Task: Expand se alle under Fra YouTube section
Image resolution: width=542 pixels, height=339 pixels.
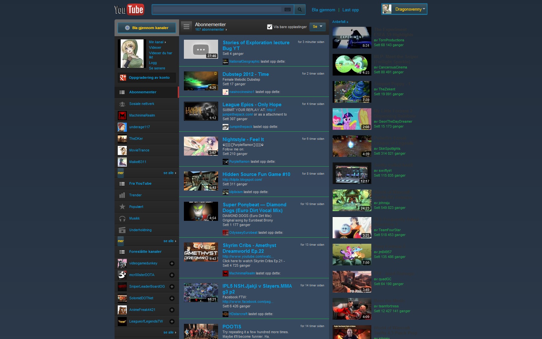Action: point(170,241)
